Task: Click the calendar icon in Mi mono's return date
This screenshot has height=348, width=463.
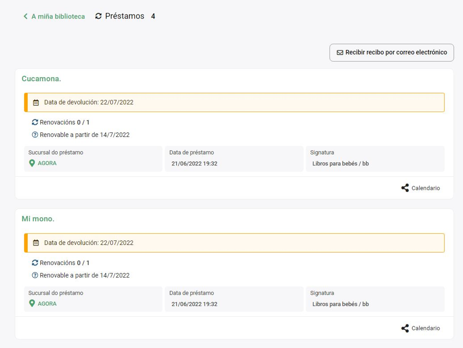Action: click(x=36, y=243)
